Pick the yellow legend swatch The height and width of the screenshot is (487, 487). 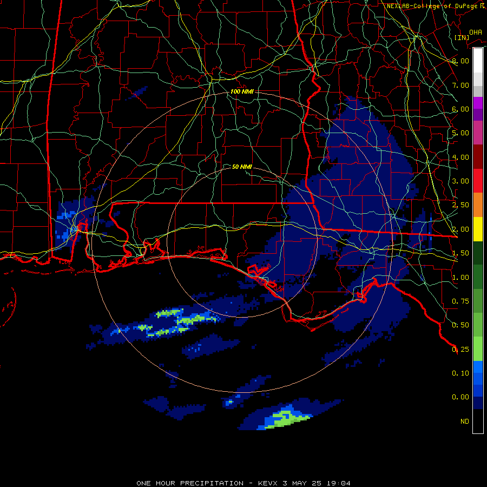[478, 229]
